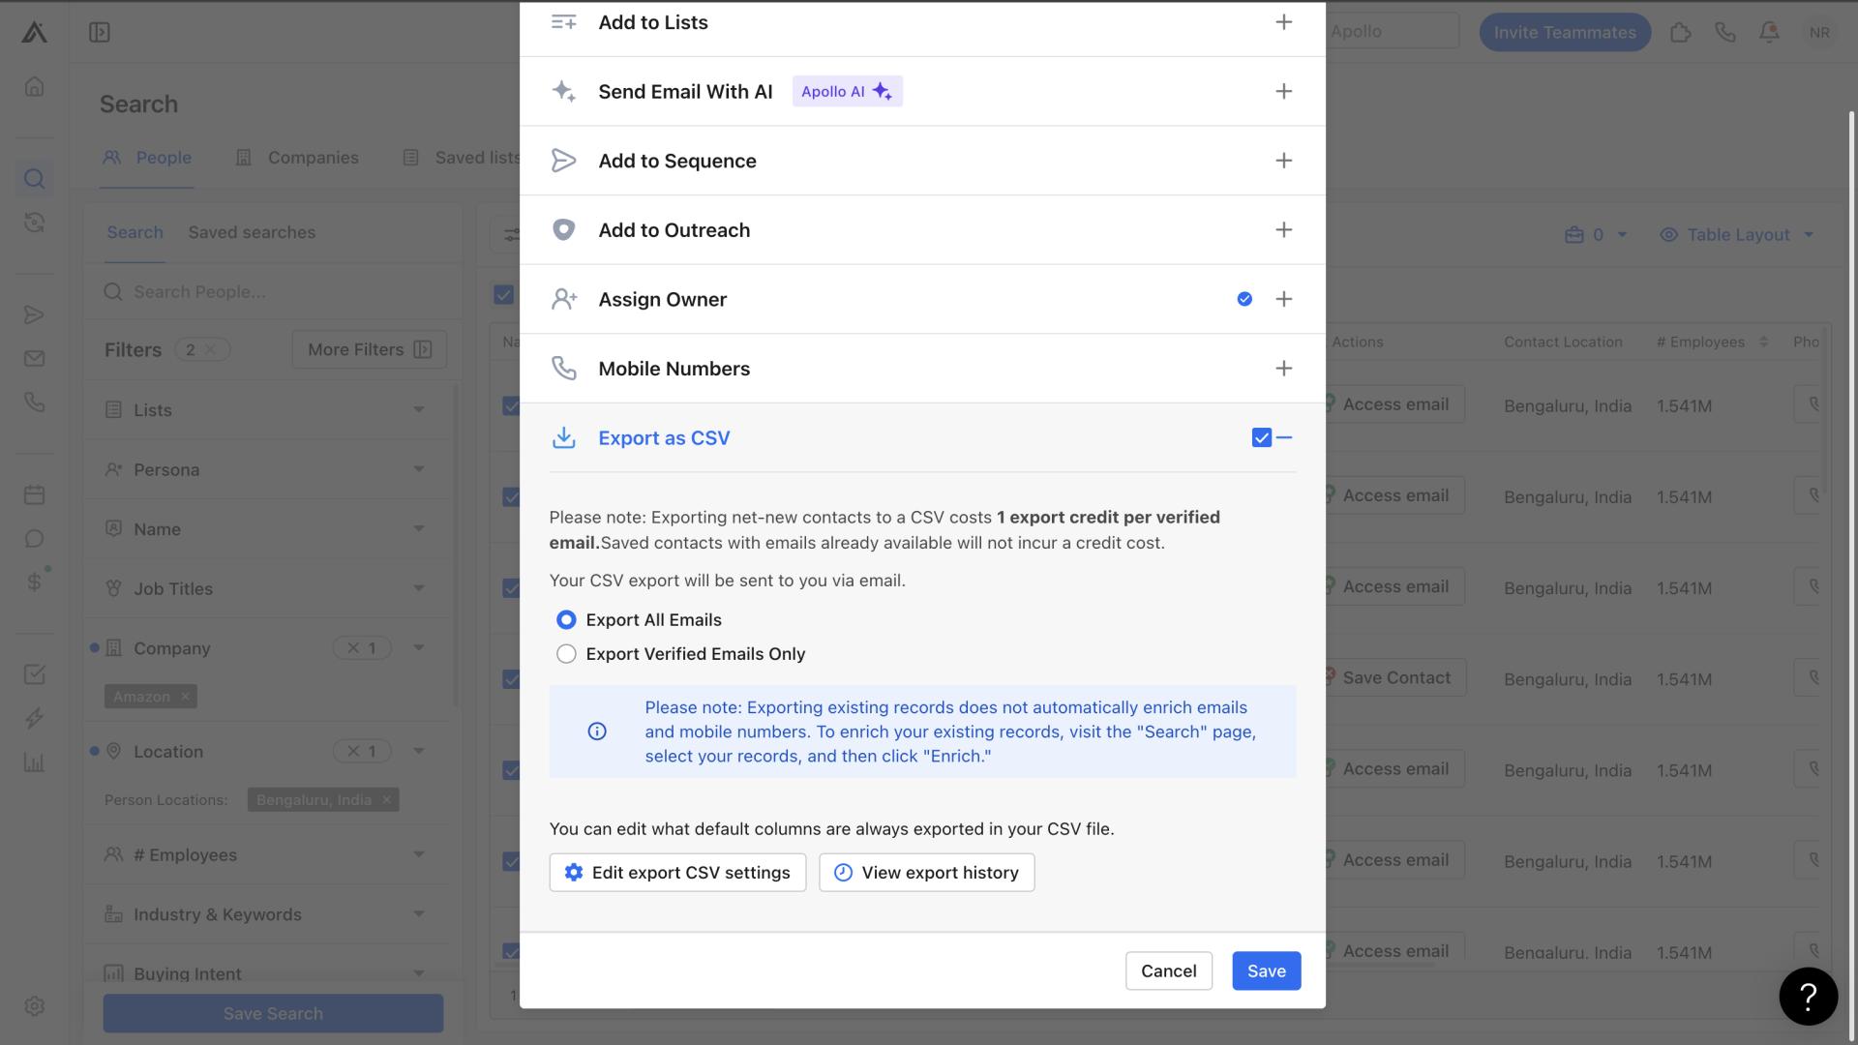Select Export All Emails radio button
The image size is (1858, 1045).
point(565,619)
